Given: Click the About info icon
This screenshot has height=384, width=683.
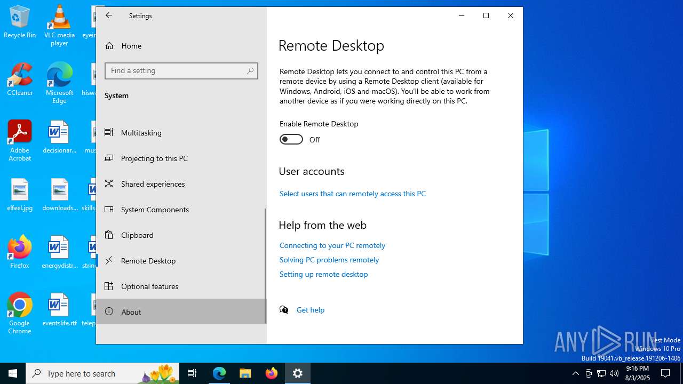Looking at the screenshot, I should point(109,311).
